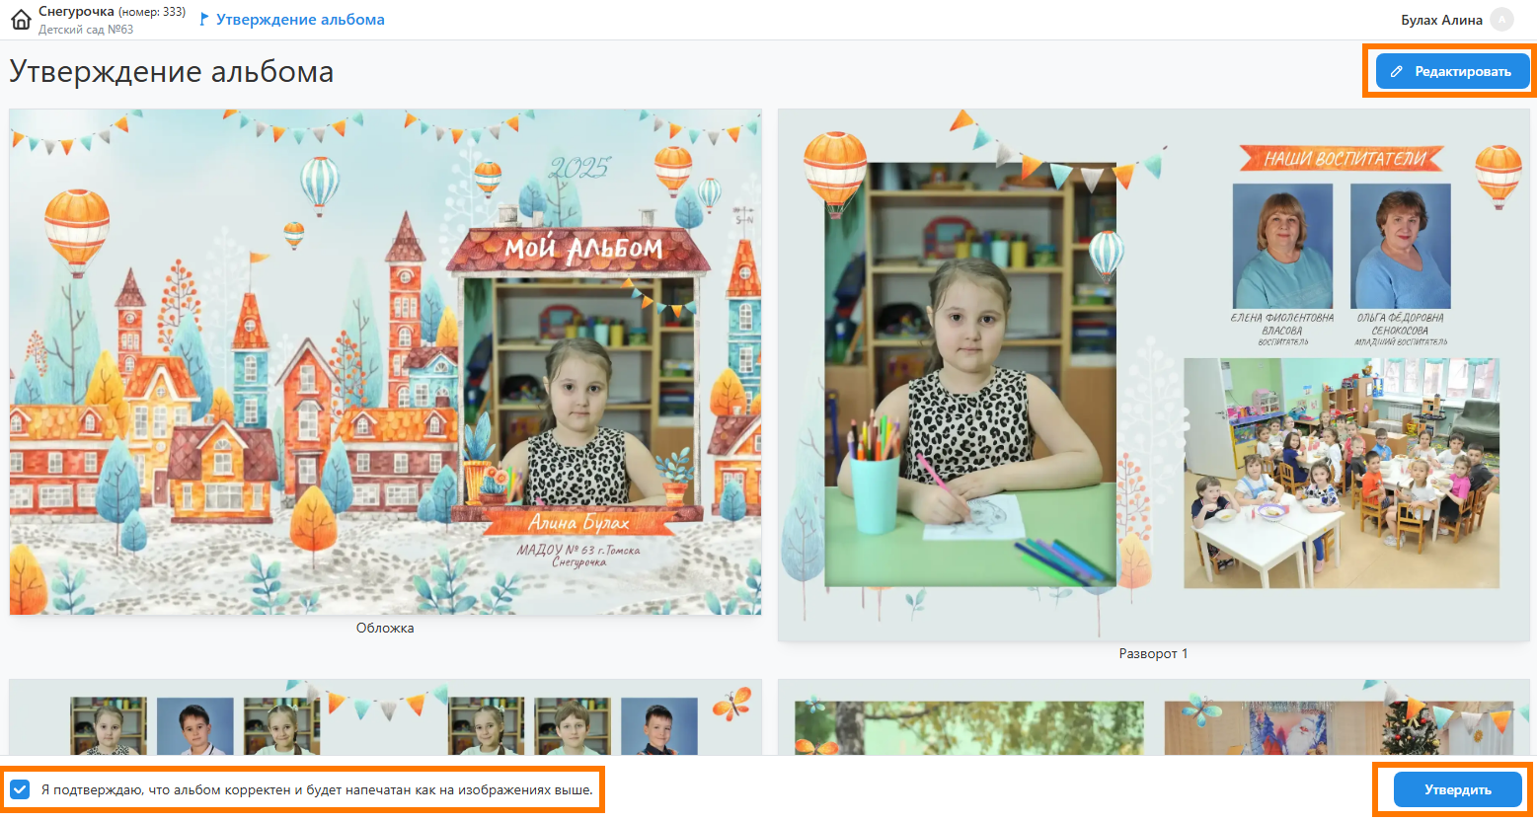Click the 'Обложка' caption under the cover
The height and width of the screenshot is (821, 1537).
385,629
